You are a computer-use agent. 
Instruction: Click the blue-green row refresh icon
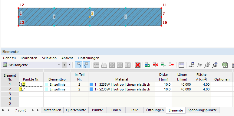click(x=148, y=65)
